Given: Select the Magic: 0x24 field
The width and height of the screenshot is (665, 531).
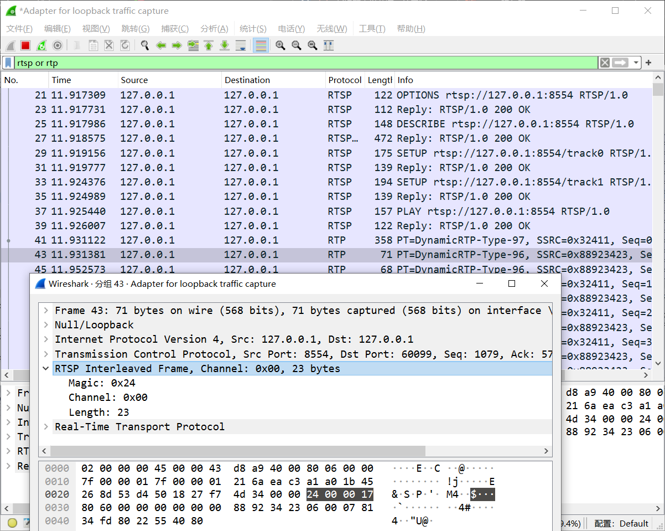Looking at the screenshot, I should (x=102, y=383).
